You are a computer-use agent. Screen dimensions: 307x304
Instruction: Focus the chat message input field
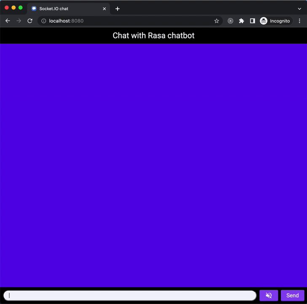[x=130, y=295]
